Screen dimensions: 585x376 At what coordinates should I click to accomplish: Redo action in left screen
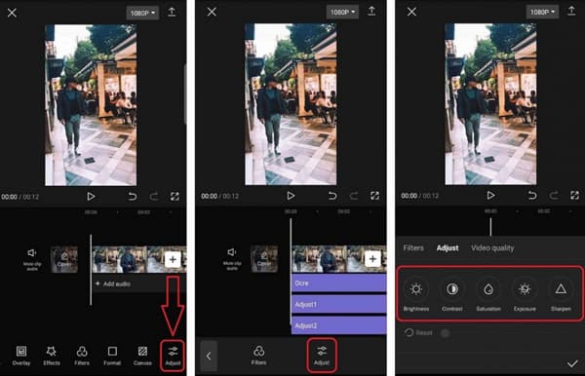point(154,197)
